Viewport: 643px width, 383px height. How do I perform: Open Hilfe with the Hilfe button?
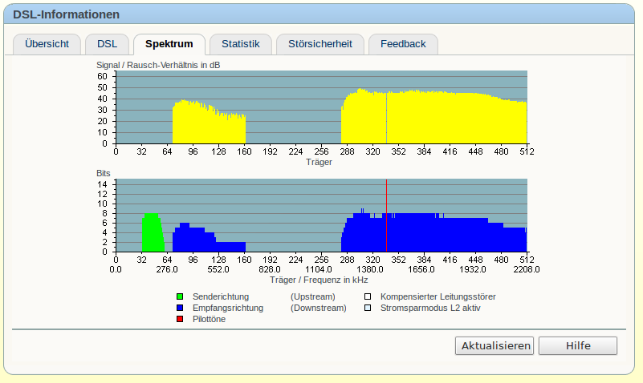pos(578,346)
